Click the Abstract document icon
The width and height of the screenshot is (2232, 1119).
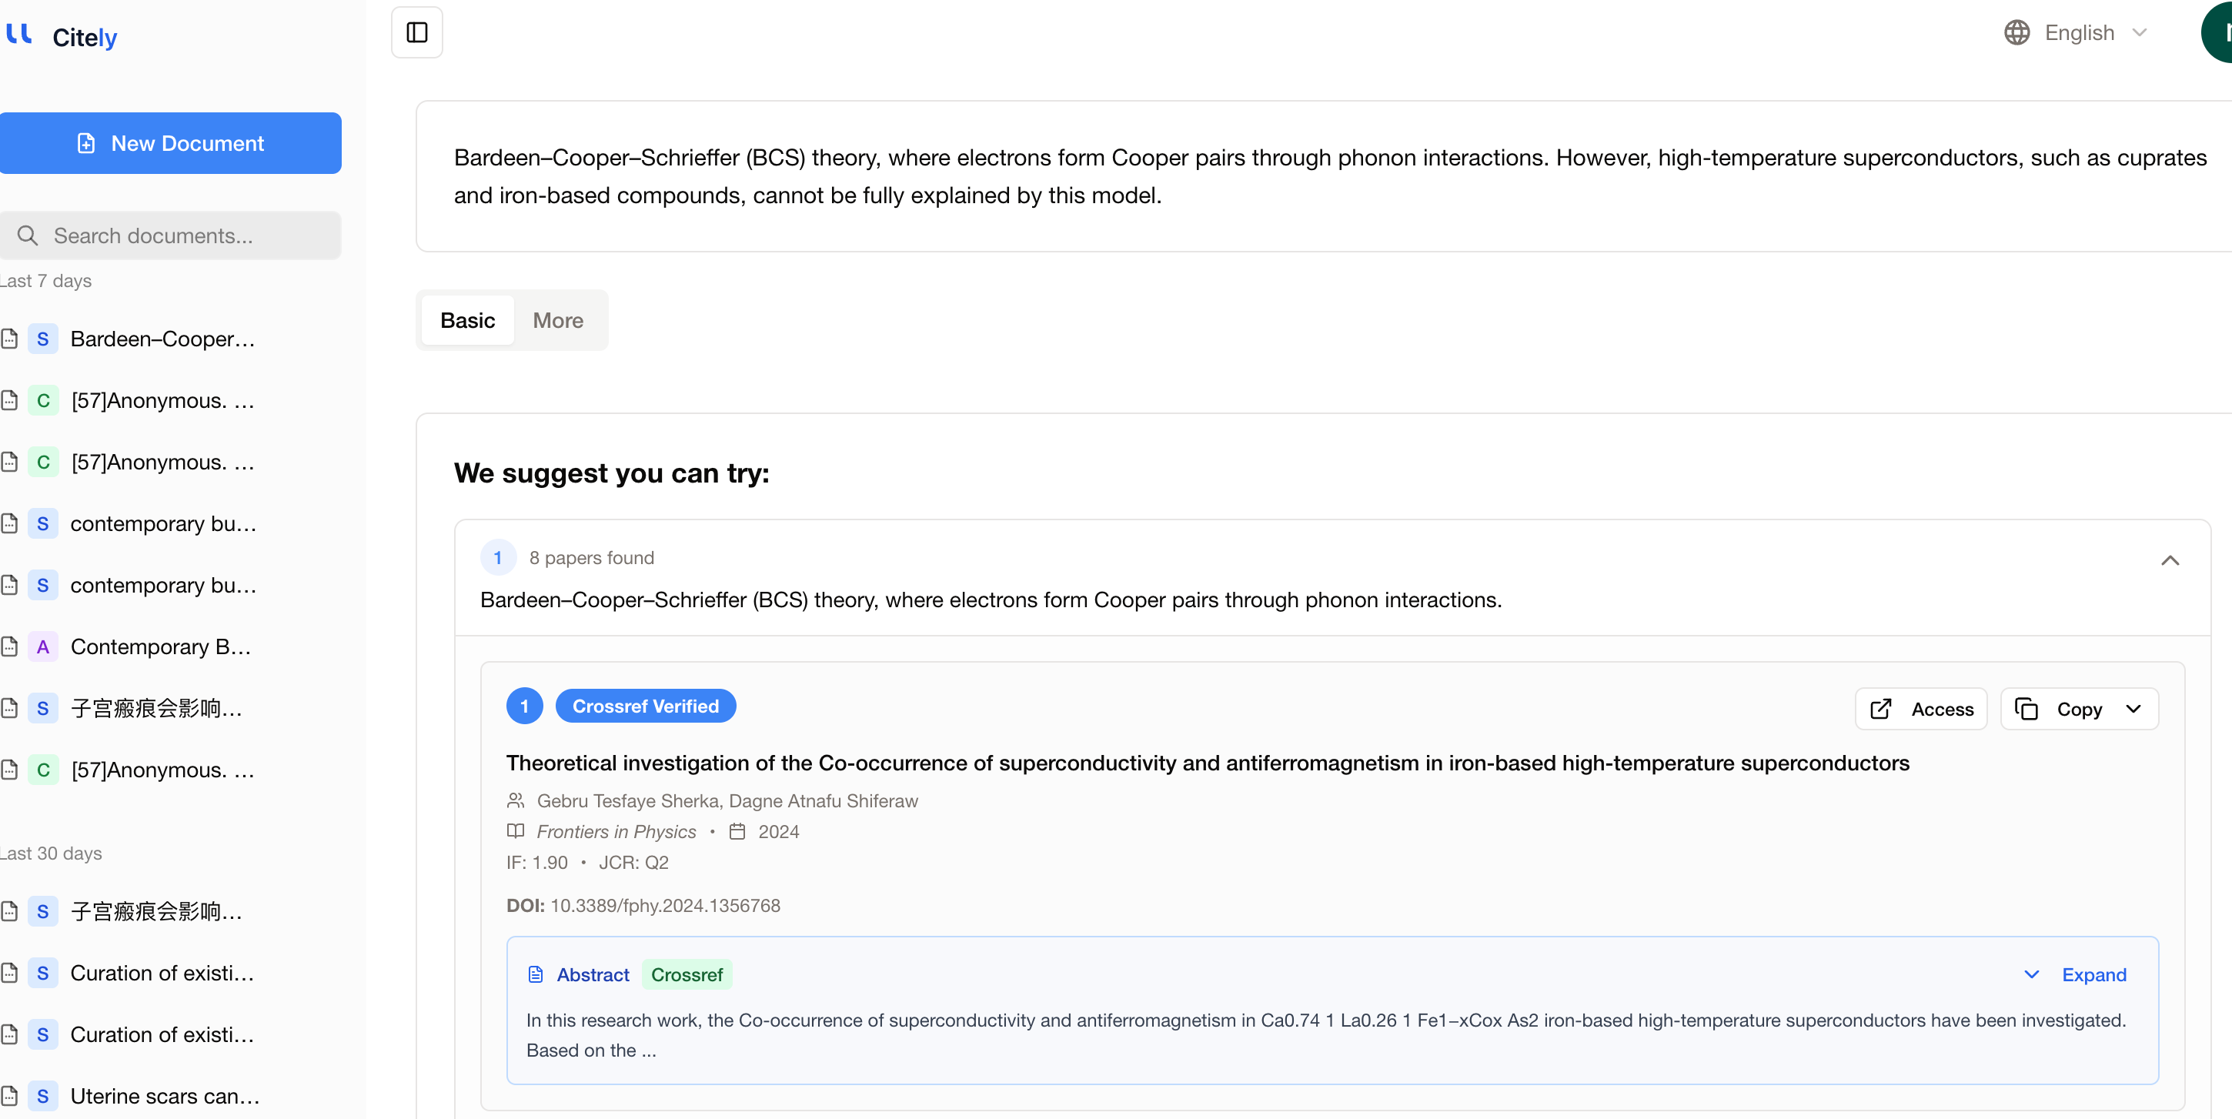[x=536, y=974]
